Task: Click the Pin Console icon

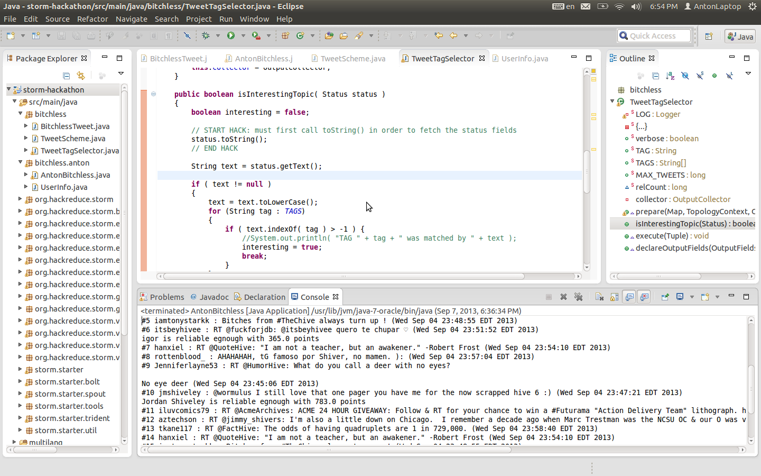Action: click(x=665, y=297)
